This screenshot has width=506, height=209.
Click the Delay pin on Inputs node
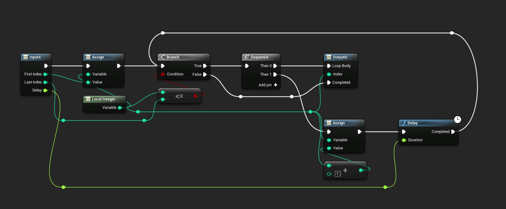[45, 90]
